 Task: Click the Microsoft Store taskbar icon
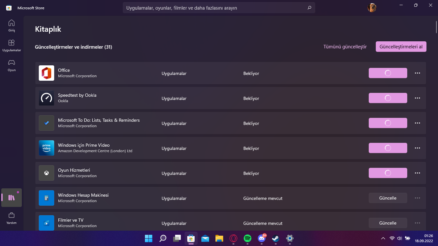191,238
